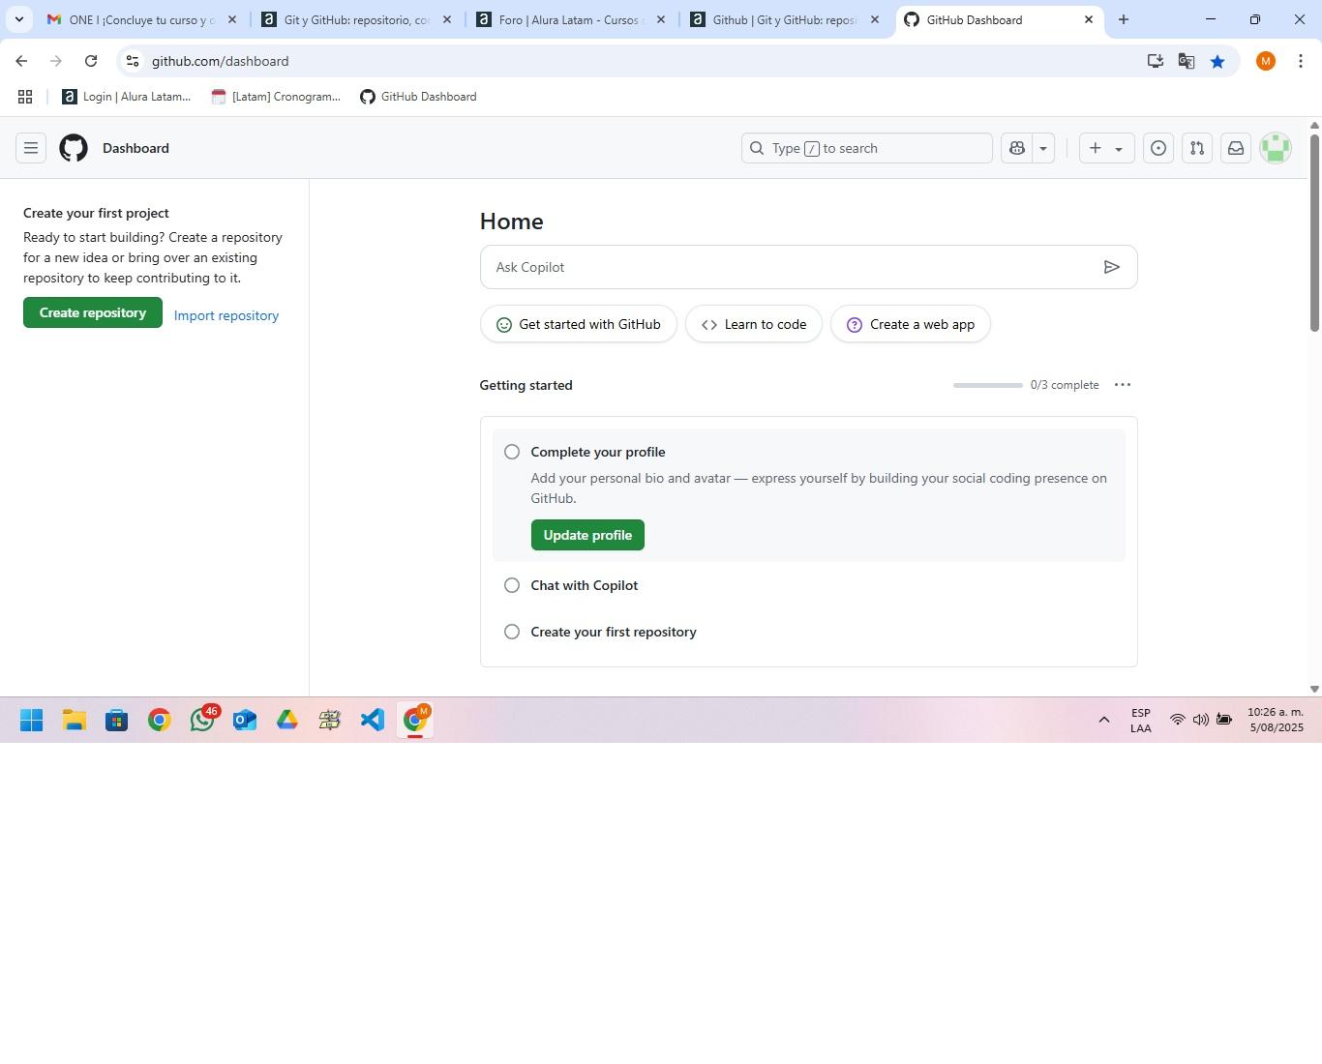
Task: Open the Copilot chat icon in header
Action: pos(1017,148)
